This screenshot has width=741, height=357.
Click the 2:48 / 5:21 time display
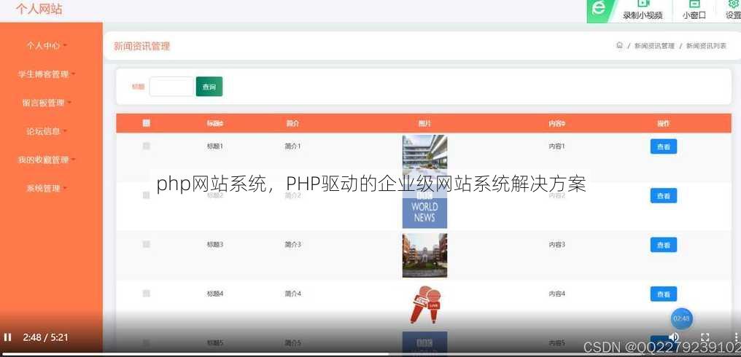click(x=45, y=337)
